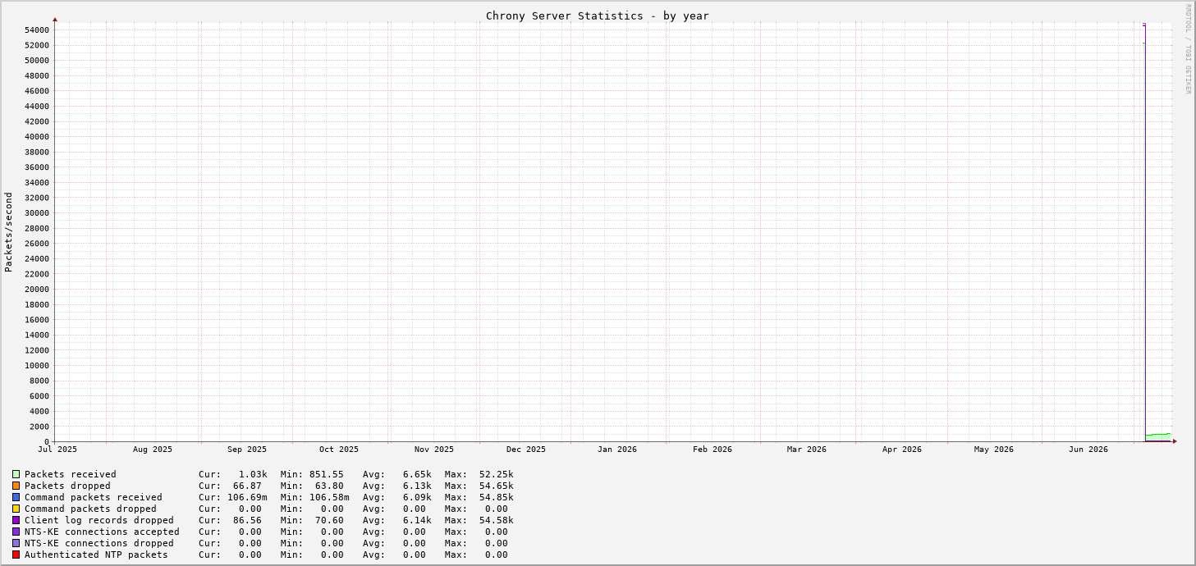Click the 'Nov 2025' x-axis label
The image size is (1196, 566).
coord(434,450)
